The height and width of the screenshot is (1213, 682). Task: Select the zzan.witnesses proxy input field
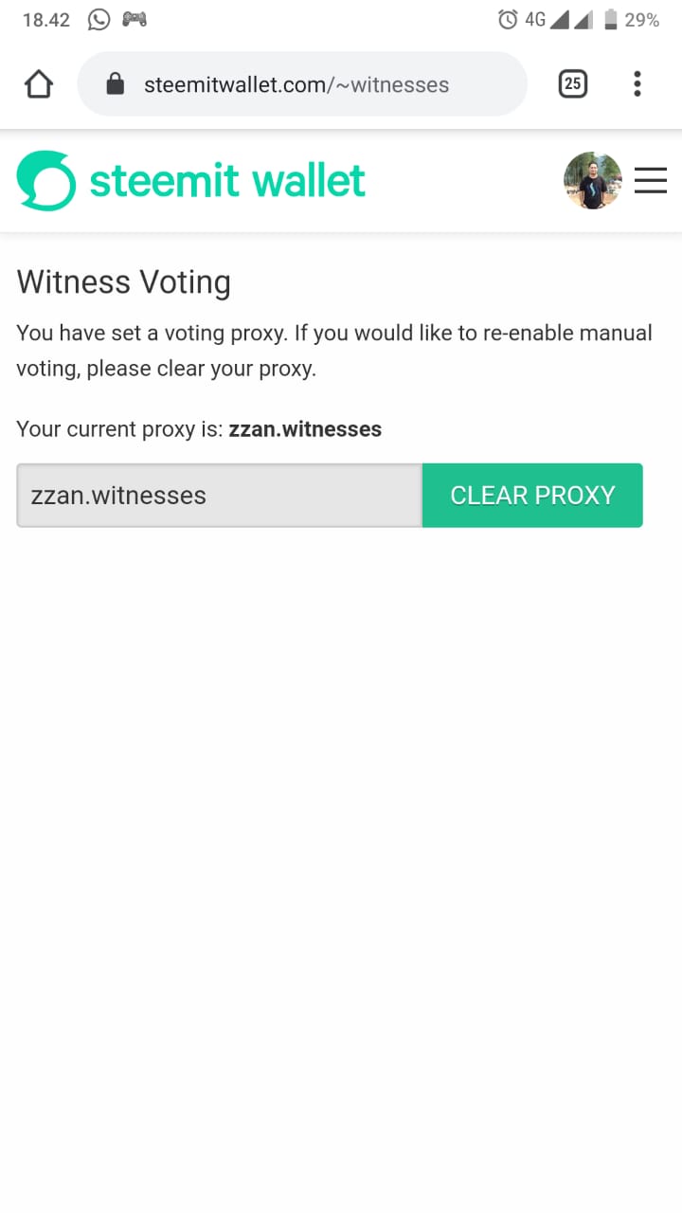[219, 495]
